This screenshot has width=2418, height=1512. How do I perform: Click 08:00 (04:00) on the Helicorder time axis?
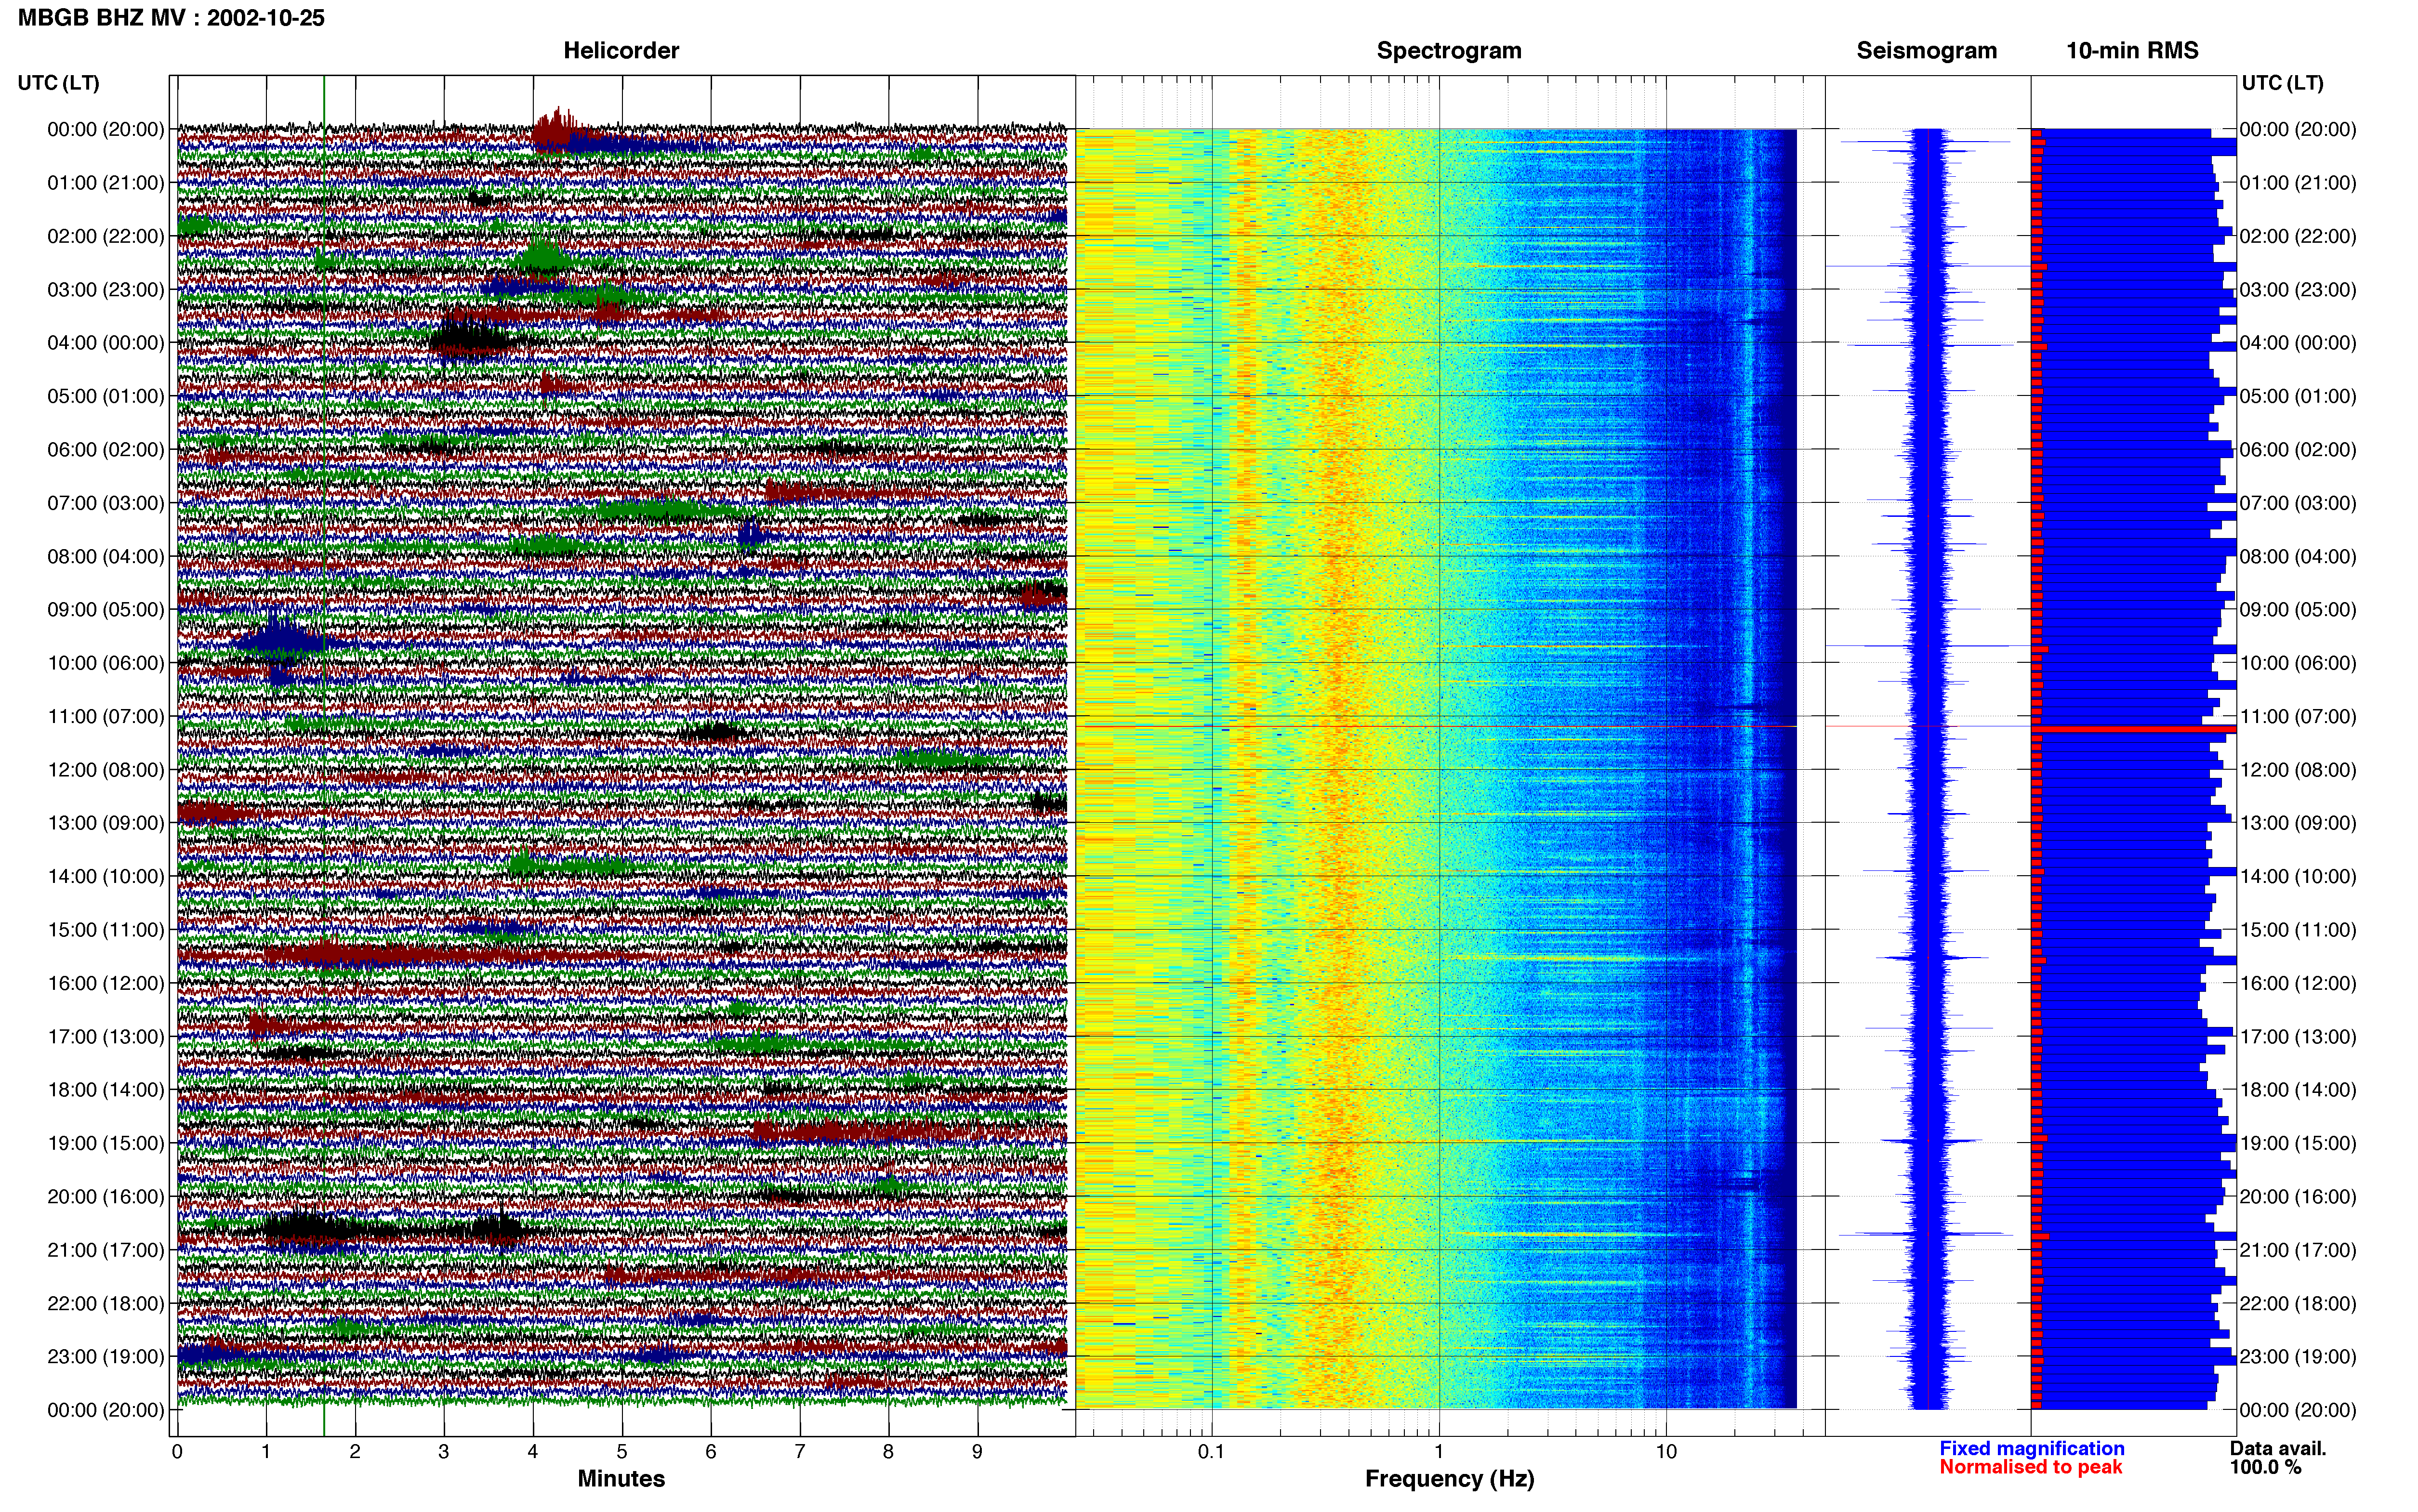pyautogui.click(x=106, y=556)
